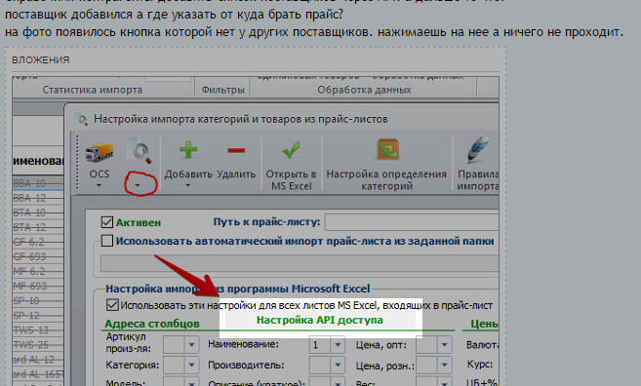This screenshot has width=641, height=386.
Task: Select the SP-10 row in list
Action: [x=38, y=300]
